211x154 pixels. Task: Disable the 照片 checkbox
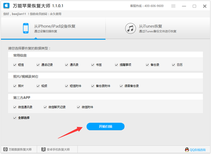(15, 86)
